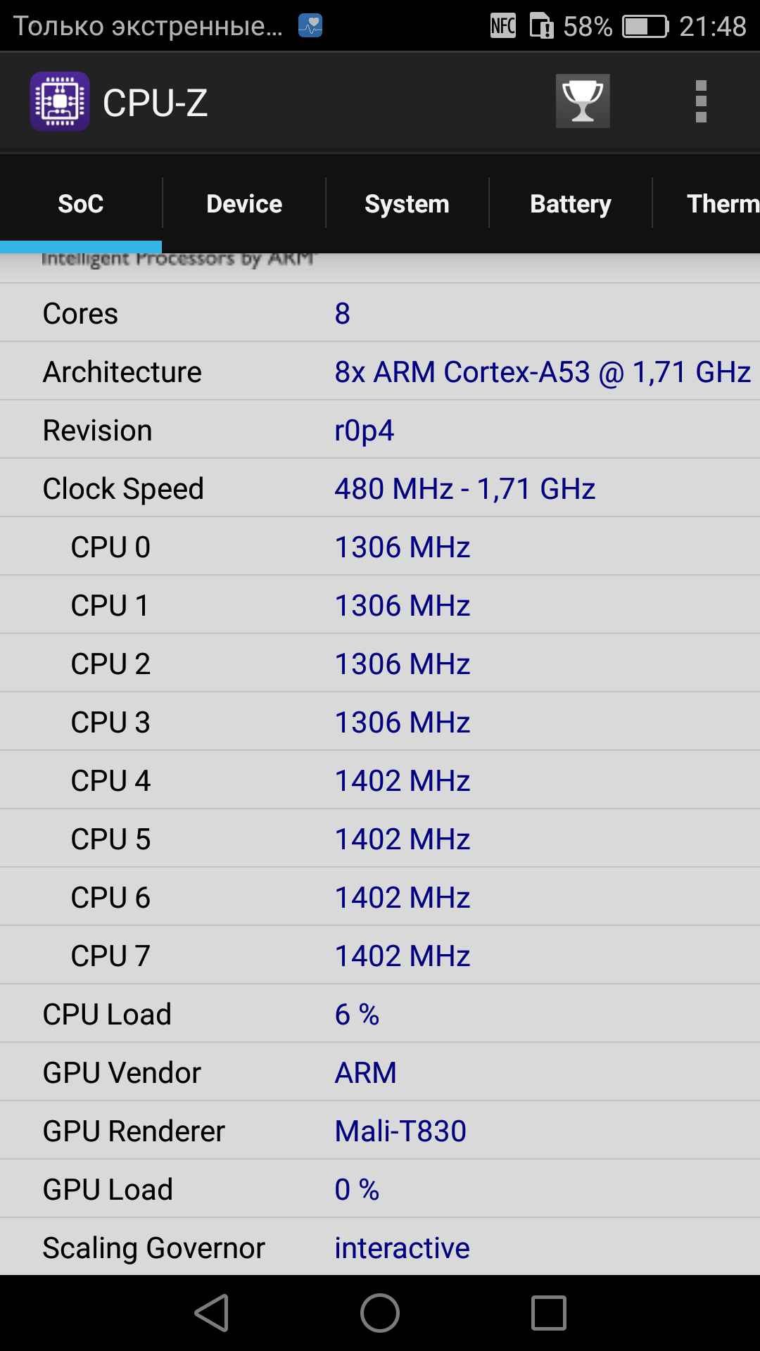Switch to the System tab
The width and height of the screenshot is (760, 1351).
[x=407, y=204]
